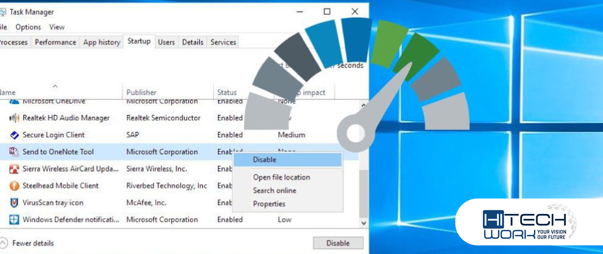Open the Options menu
603x254 pixels.
tap(28, 27)
